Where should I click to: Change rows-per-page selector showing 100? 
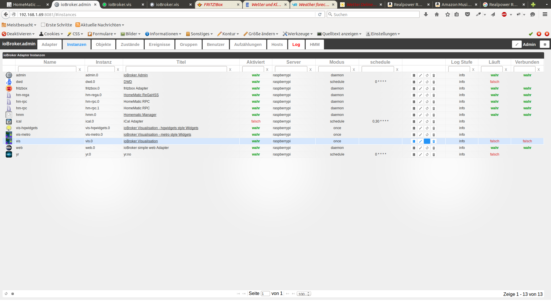pyautogui.click(x=304, y=294)
